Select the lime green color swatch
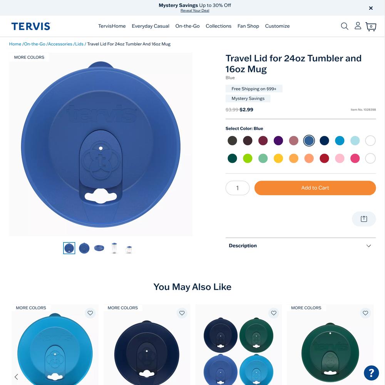Viewport: 385px width, 385px height. pos(248,158)
